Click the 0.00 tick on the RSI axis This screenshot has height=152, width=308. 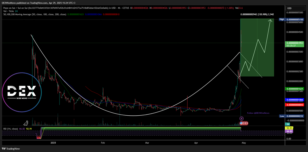tap(289, 139)
